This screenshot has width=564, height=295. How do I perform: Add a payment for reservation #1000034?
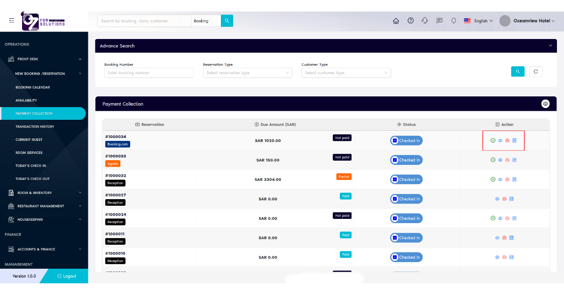(x=493, y=140)
